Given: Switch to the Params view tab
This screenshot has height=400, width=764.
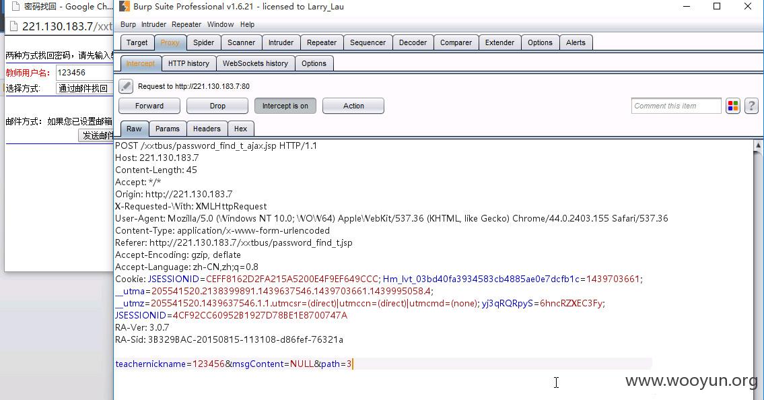Looking at the screenshot, I should pyautogui.click(x=167, y=129).
